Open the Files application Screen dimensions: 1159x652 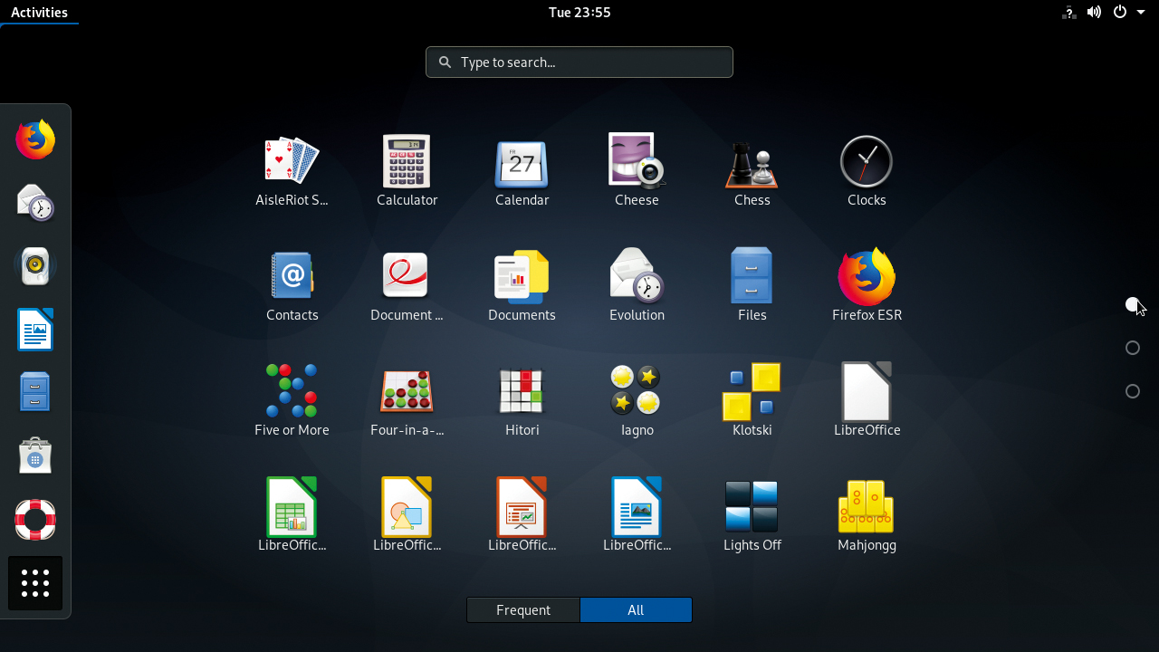(752, 276)
